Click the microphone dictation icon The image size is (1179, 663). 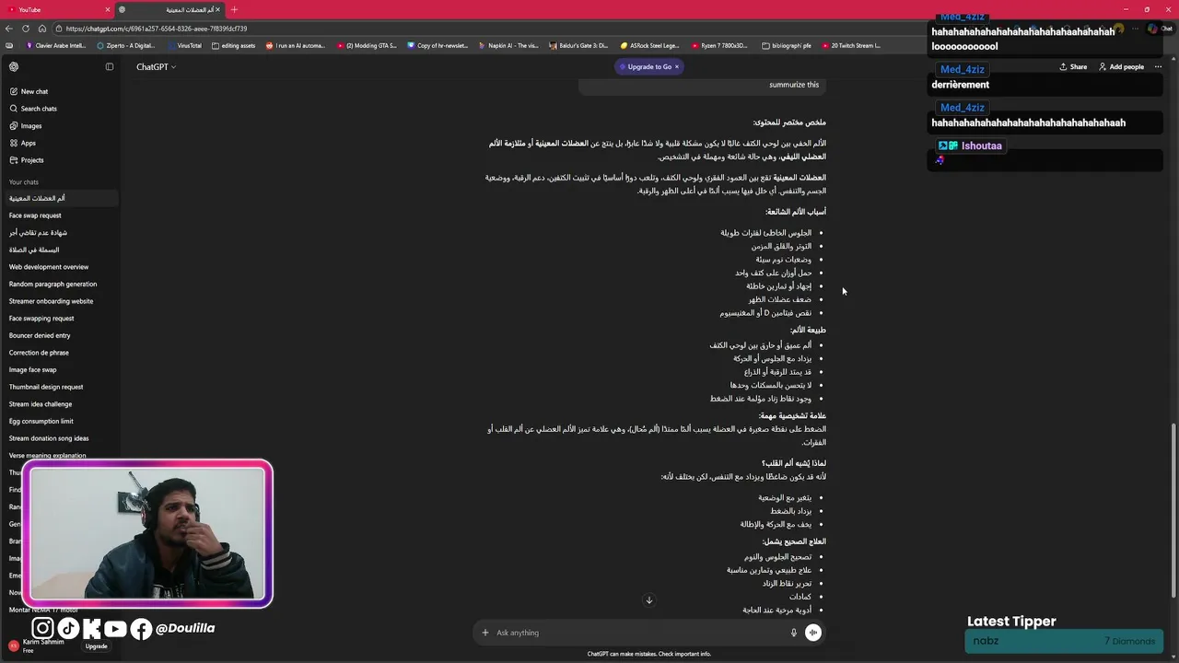tap(793, 633)
